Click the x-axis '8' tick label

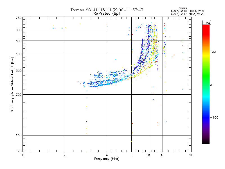pyautogui.click(x=149, y=155)
